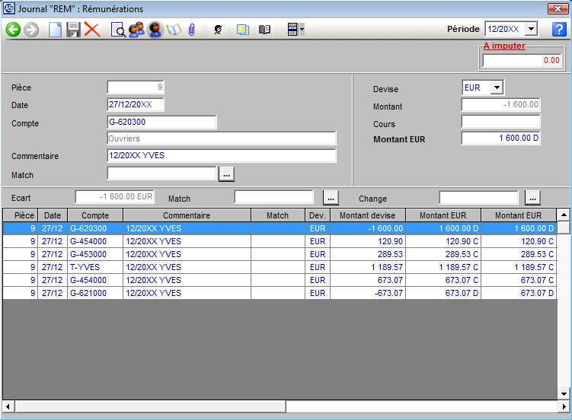
Task: Click into the Compte input field
Action: point(161,123)
